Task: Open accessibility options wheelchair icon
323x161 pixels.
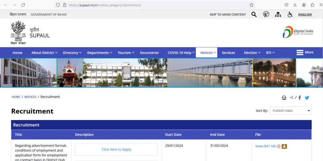Action: [x=290, y=14]
